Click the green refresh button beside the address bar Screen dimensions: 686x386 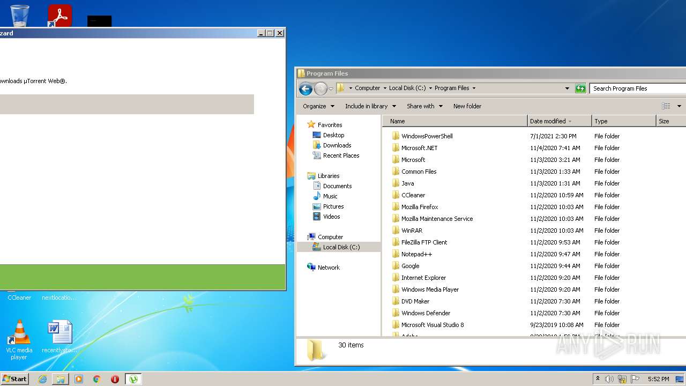580,88
